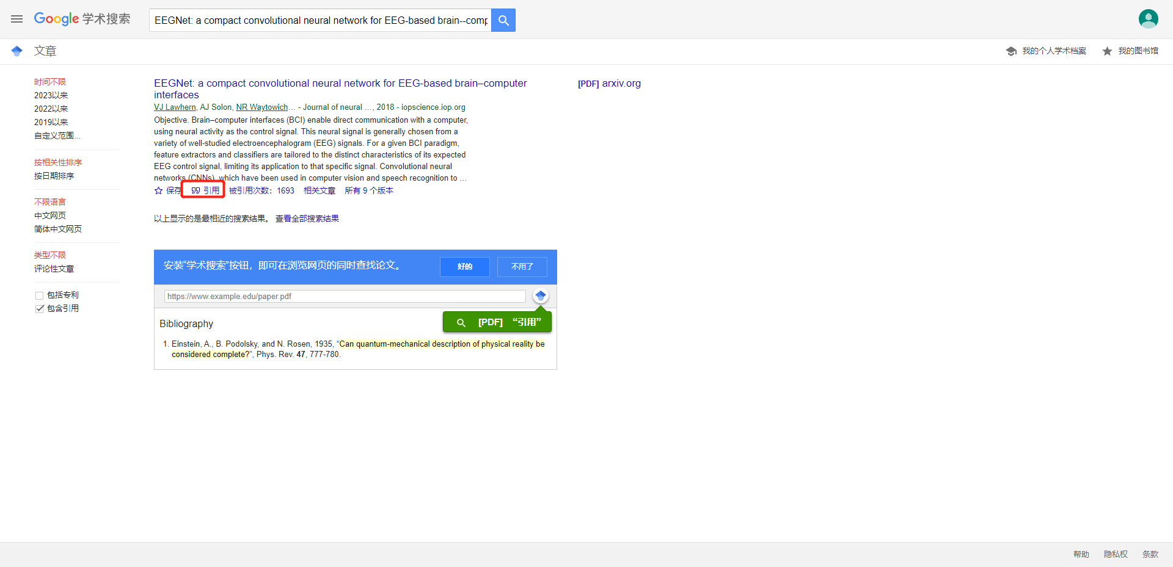Toggle the 包含引用 checkbox

coord(40,309)
